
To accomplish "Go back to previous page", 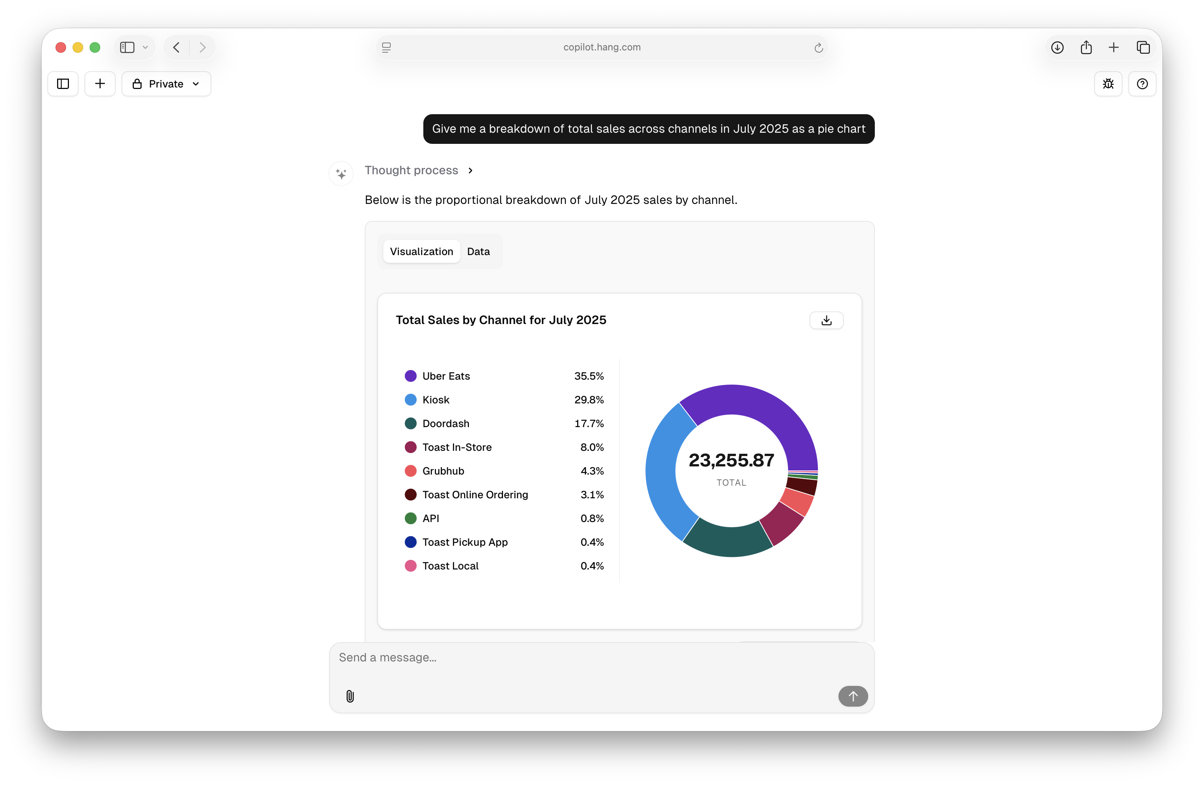I will pyautogui.click(x=176, y=47).
